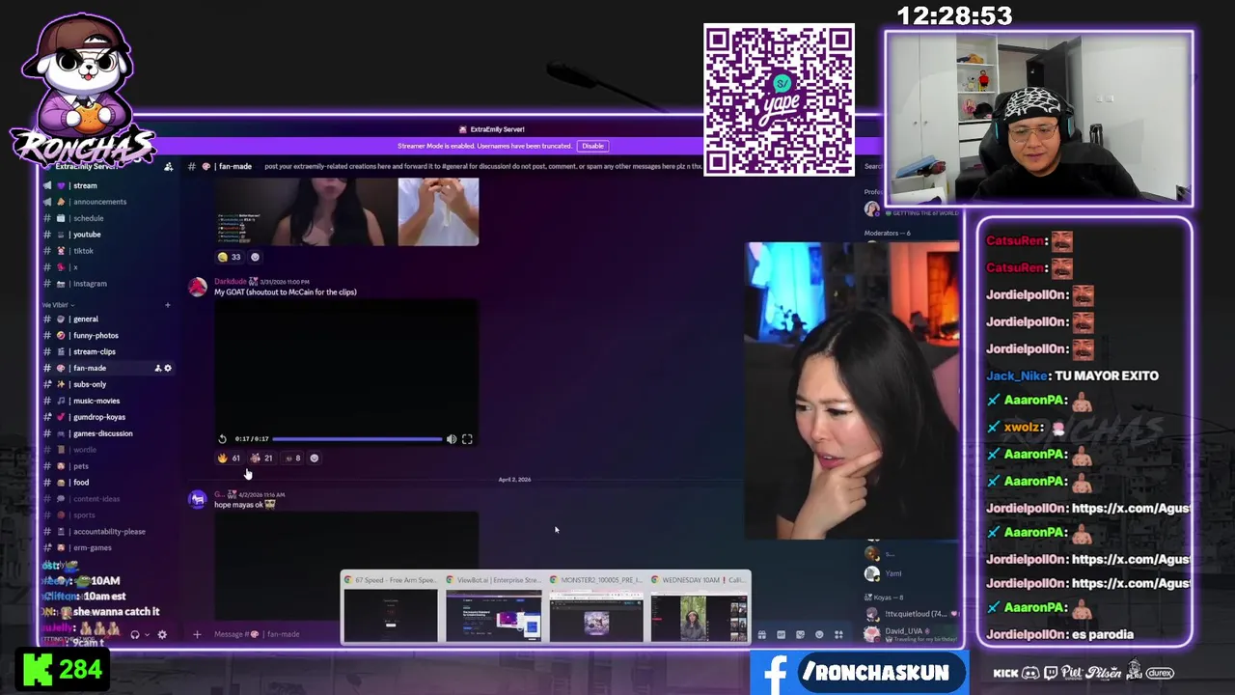Open the sticker picker icon
Image resolution: width=1235 pixels, height=695 pixels.
pos(801,634)
